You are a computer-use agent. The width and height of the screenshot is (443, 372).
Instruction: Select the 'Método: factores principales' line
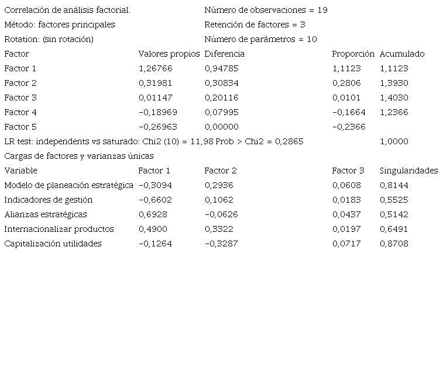pyautogui.click(x=60, y=25)
